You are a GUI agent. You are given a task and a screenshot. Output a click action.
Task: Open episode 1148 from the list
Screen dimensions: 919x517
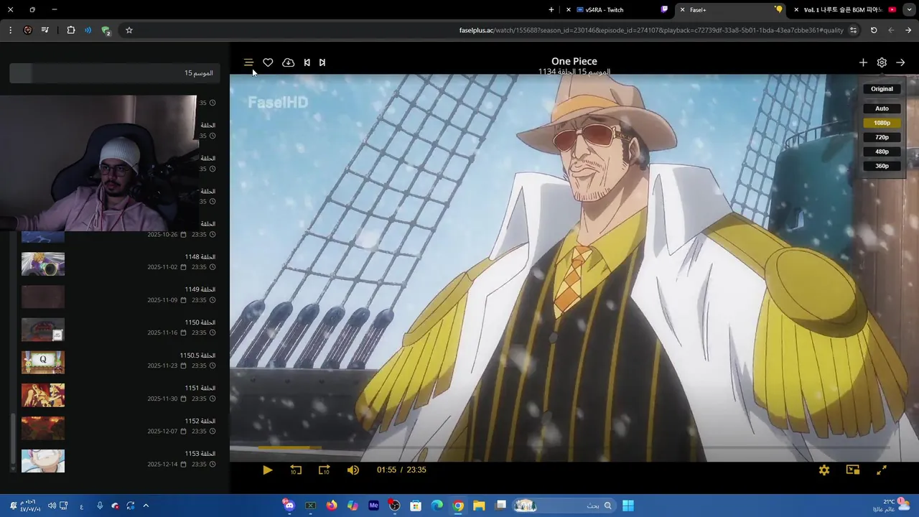118,262
